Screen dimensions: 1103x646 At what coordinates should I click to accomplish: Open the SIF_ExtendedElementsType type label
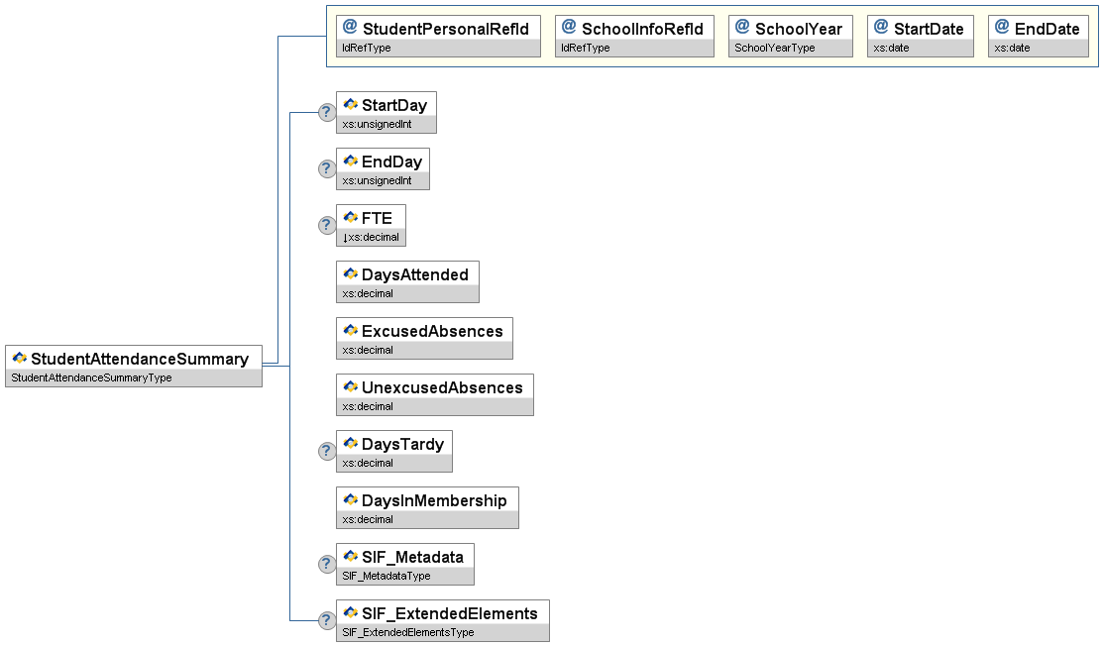click(x=408, y=632)
